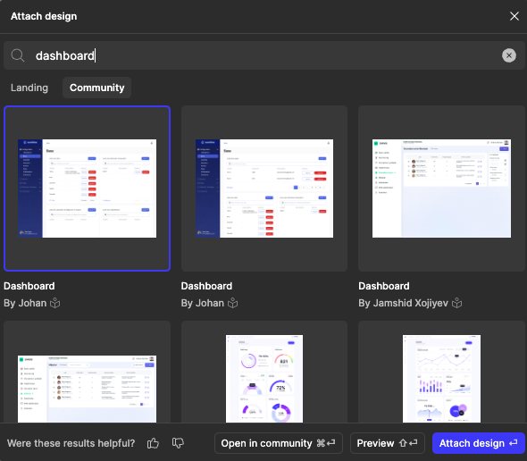Click 'Were these results helpful?' text
This screenshot has width=527, height=461.
click(x=71, y=443)
